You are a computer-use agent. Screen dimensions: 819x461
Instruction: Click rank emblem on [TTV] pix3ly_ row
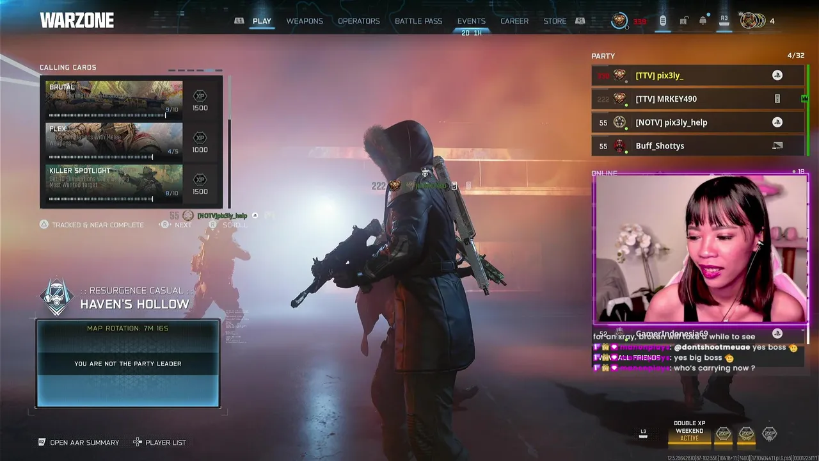click(619, 76)
